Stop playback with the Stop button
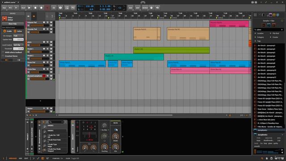Image resolution: width=286 pixels, height=161 pixels. point(35,8)
